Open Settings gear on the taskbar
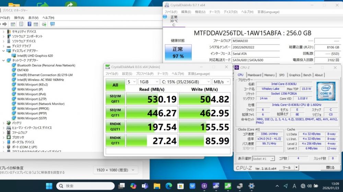 point(251,186)
